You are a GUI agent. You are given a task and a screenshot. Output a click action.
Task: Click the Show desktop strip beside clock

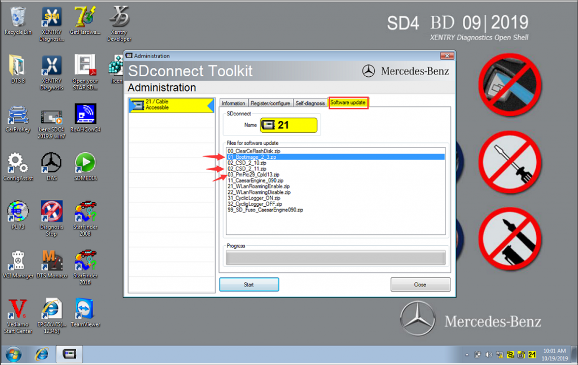click(574, 355)
